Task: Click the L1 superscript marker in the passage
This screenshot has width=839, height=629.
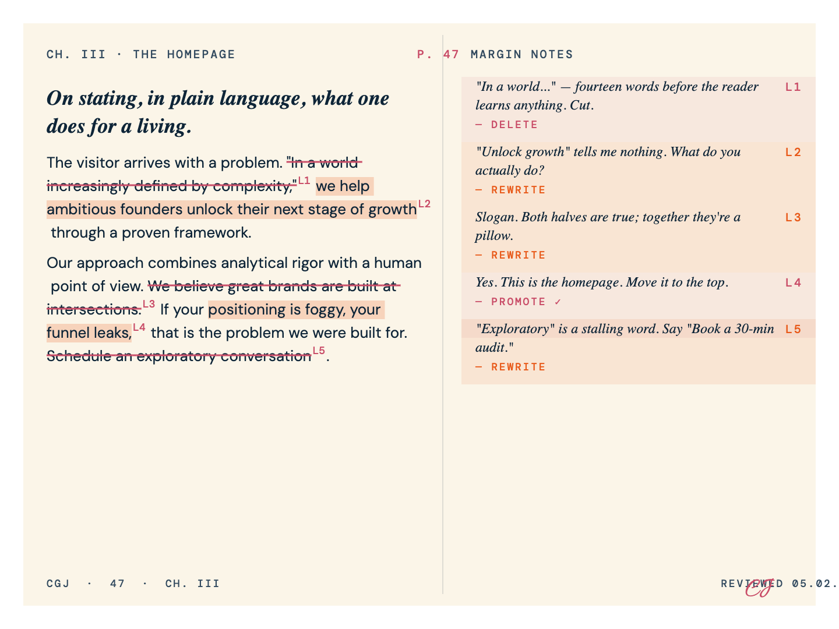Action: pyautogui.click(x=304, y=181)
